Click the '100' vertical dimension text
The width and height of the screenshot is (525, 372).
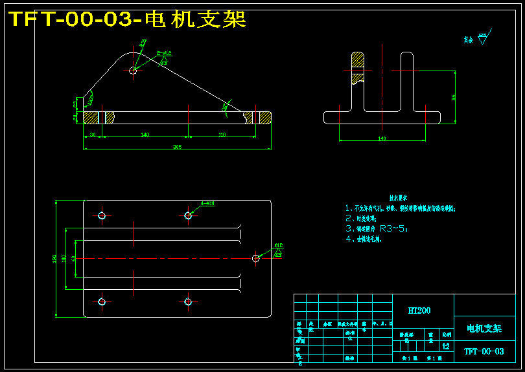[64, 259]
